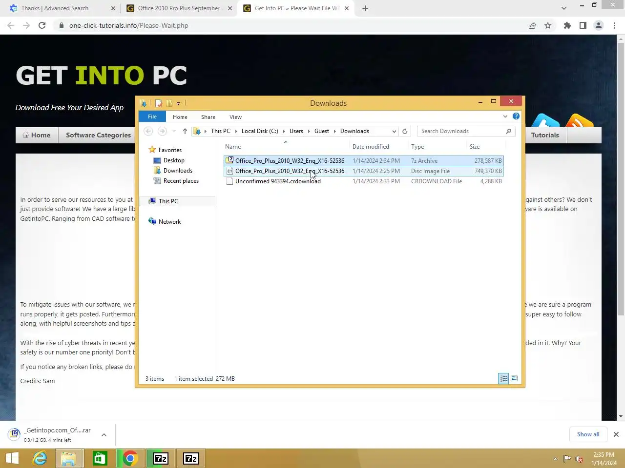
Task: Select Desktop in the Favorites list
Action: 174,160
